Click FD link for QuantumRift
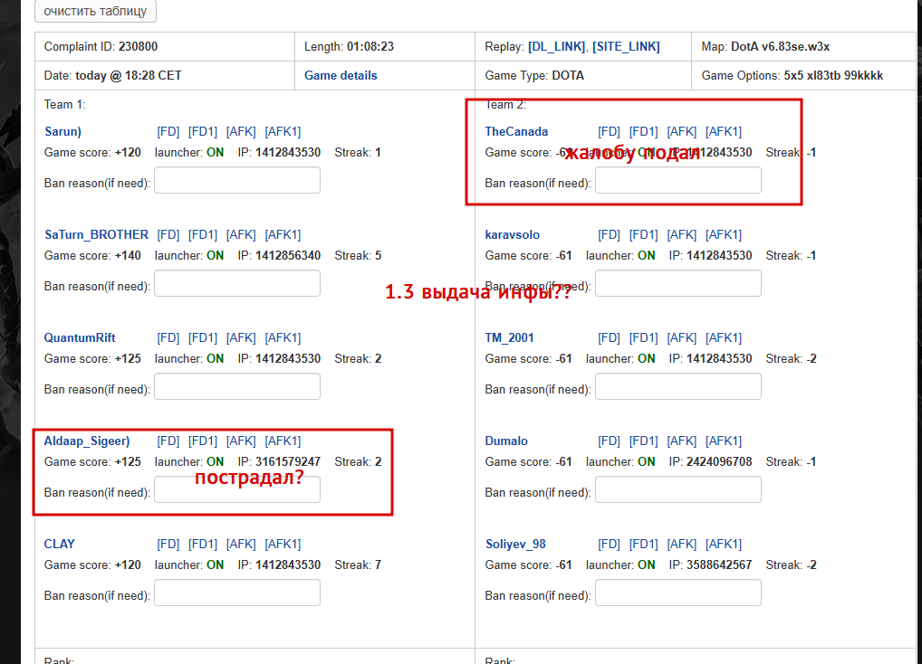This screenshot has height=664, width=922. 168,338
